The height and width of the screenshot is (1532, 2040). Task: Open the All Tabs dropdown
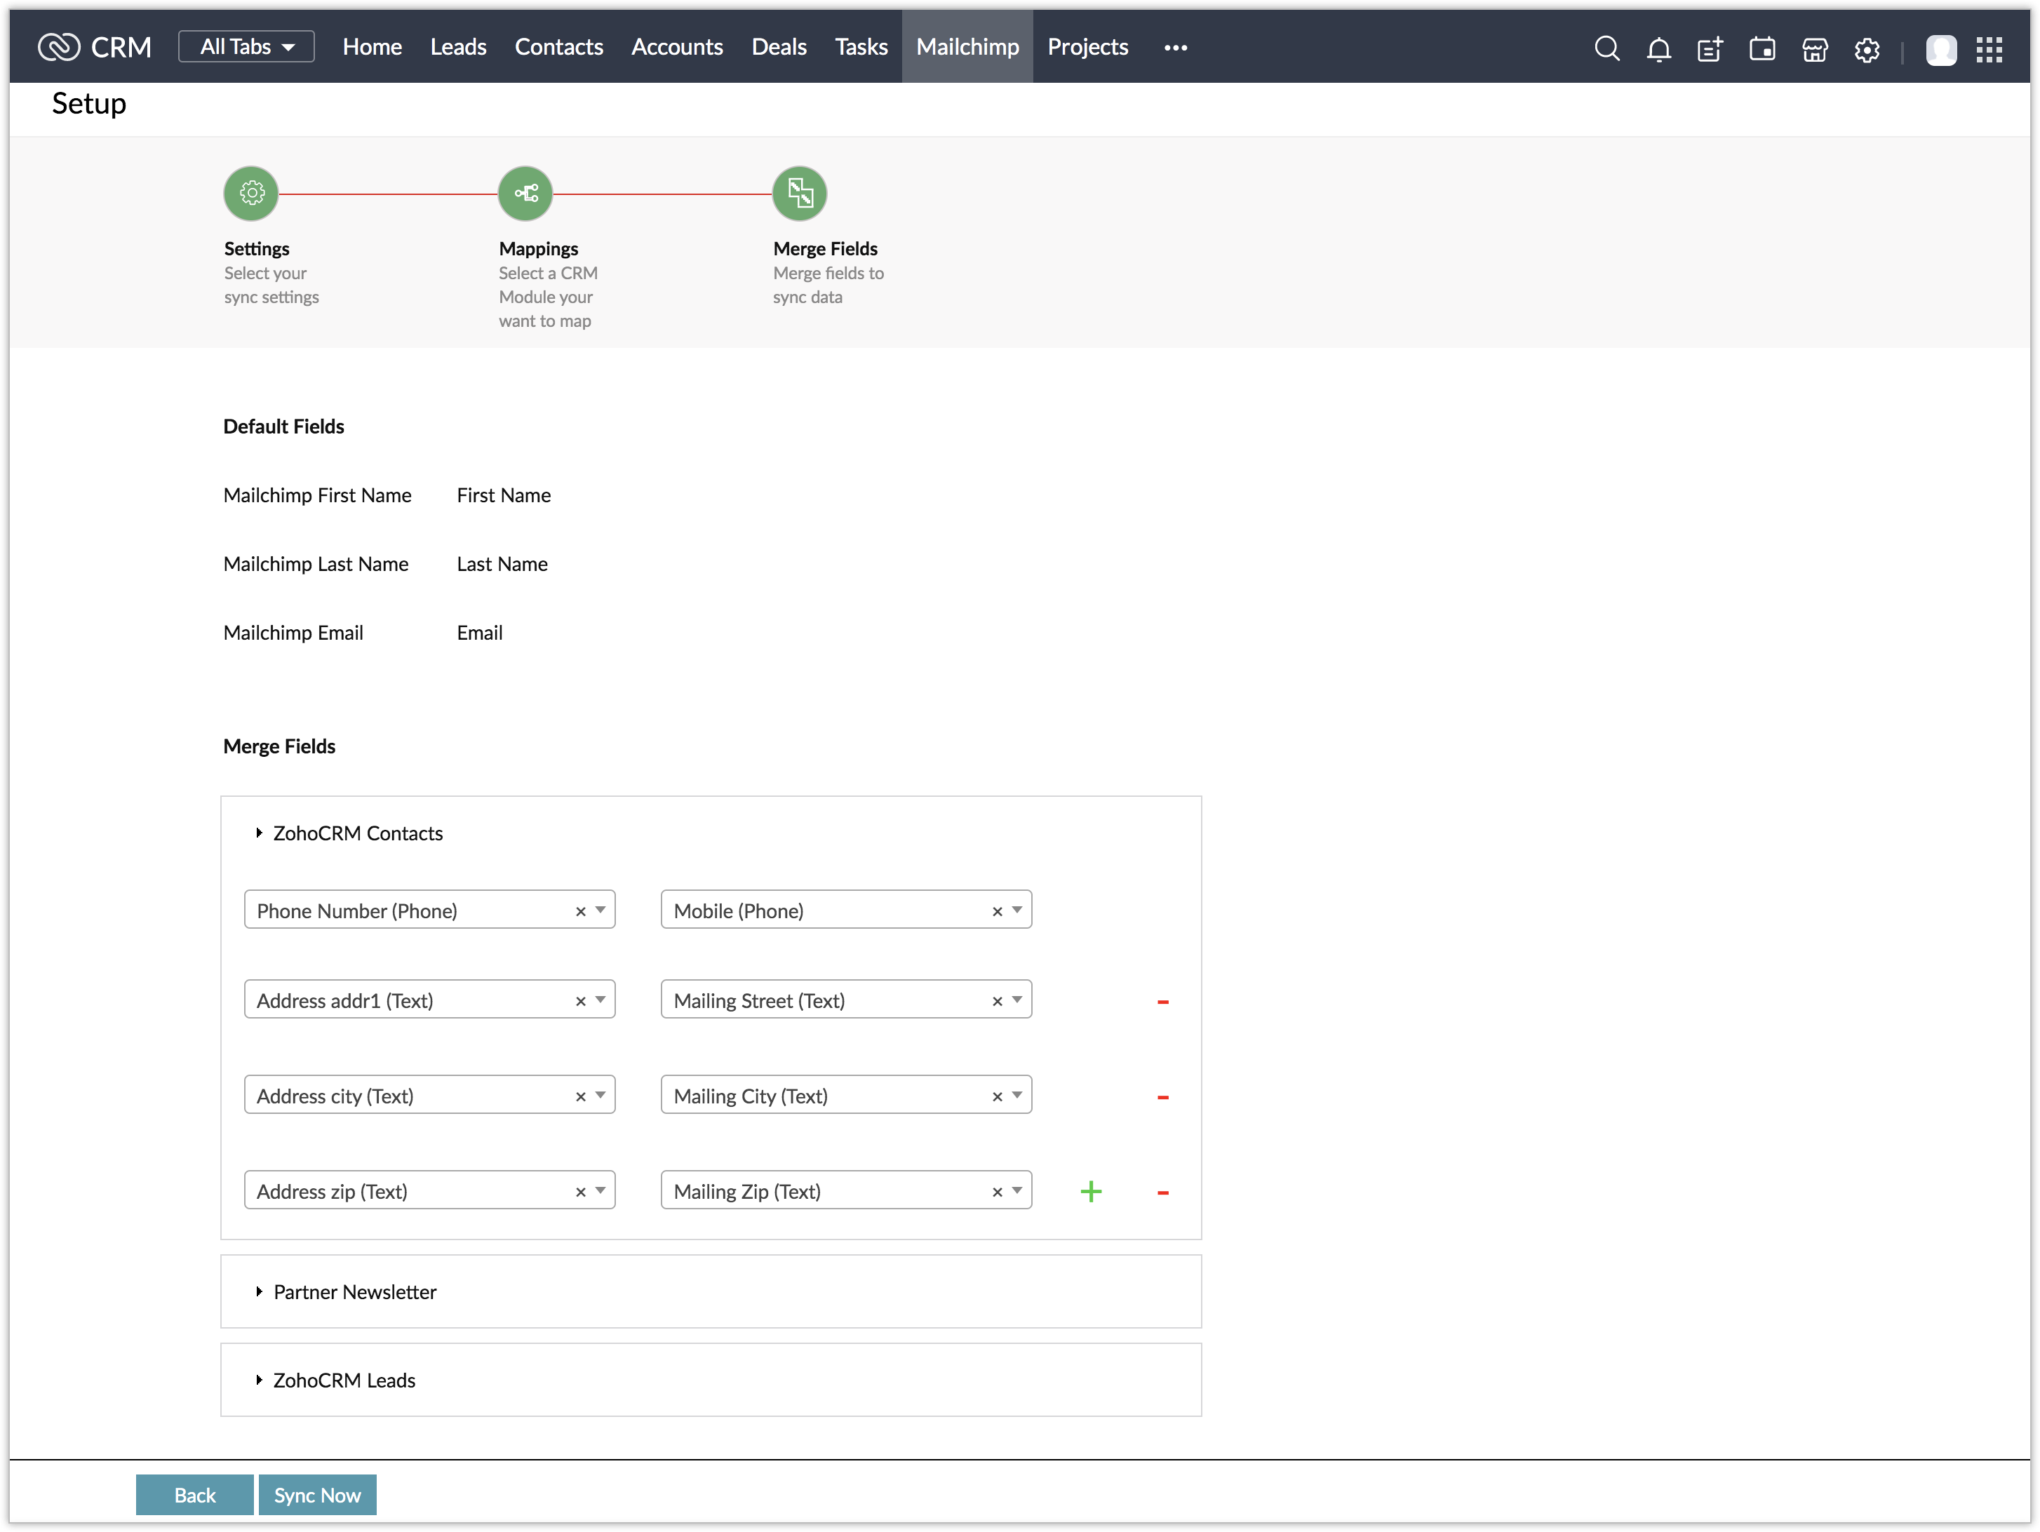point(246,47)
